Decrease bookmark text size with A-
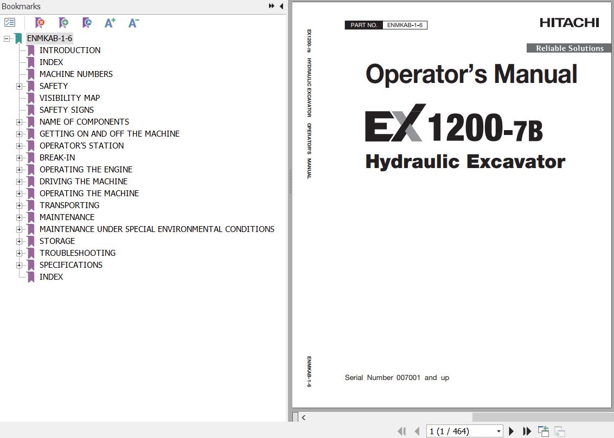614x438 pixels. click(134, 23)
